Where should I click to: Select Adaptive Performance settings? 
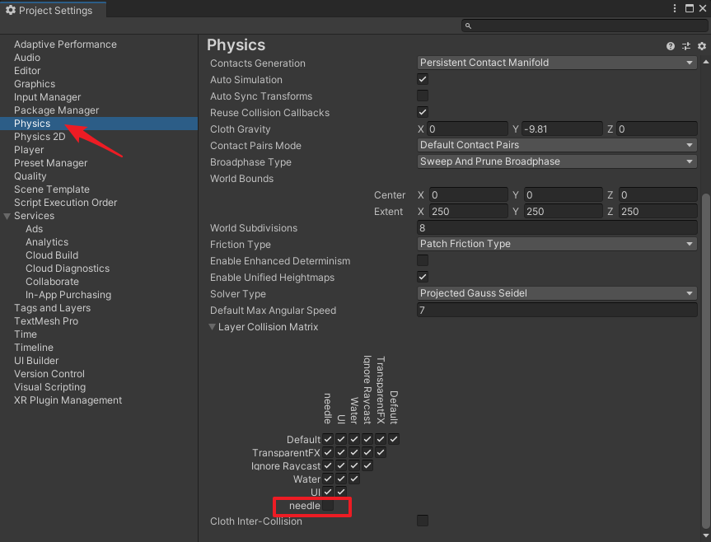(65, 44)
